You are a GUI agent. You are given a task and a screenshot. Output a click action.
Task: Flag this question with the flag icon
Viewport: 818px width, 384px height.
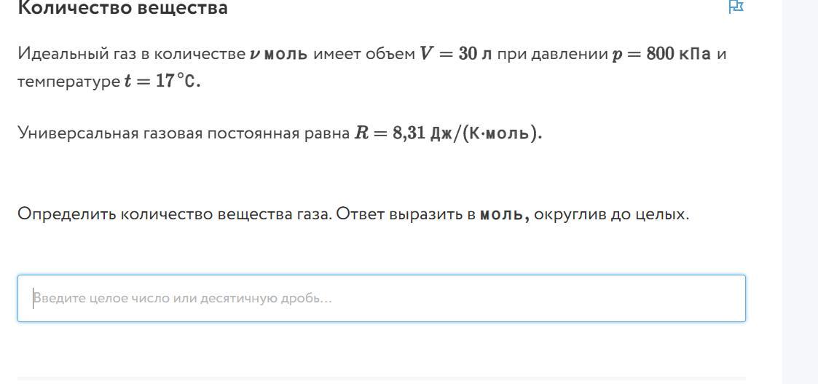(x=736, y=7)
